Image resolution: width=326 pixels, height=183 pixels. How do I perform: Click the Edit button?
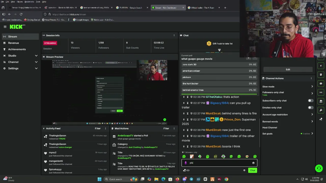pos(288,70)
